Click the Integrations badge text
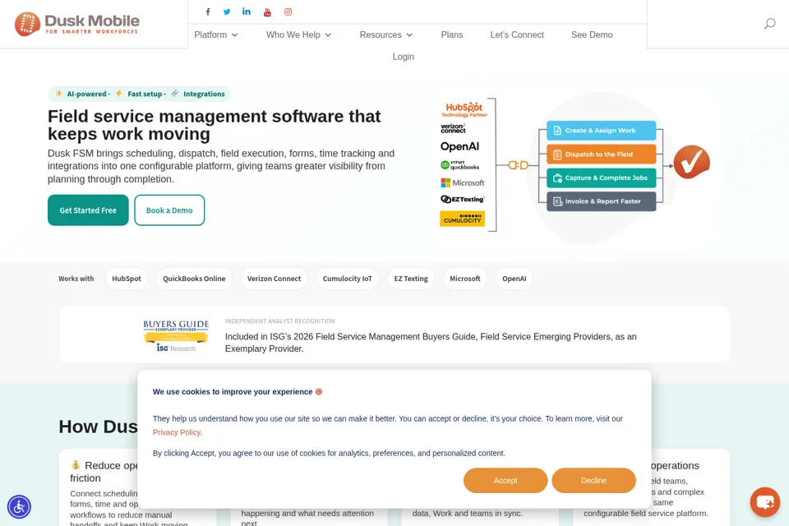This screenshot has height=526, width=789. point(204,95)
